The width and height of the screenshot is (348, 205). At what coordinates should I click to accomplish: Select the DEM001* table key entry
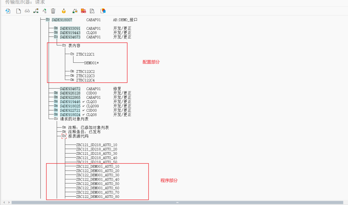92,63
